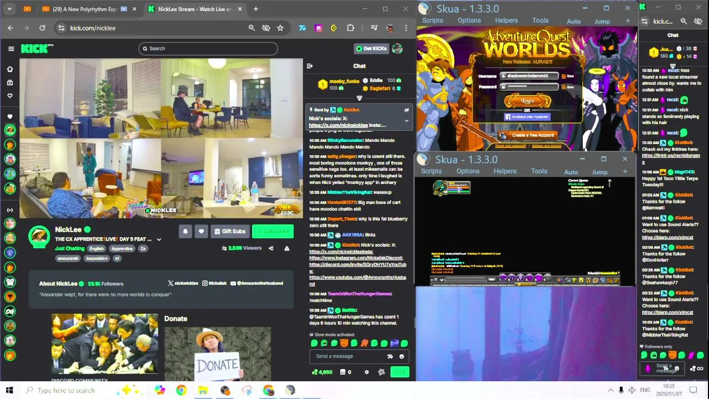This screenshot has height=399, width=709.
Task: Hide the pinned KickBot message
Action: [407, 110]
